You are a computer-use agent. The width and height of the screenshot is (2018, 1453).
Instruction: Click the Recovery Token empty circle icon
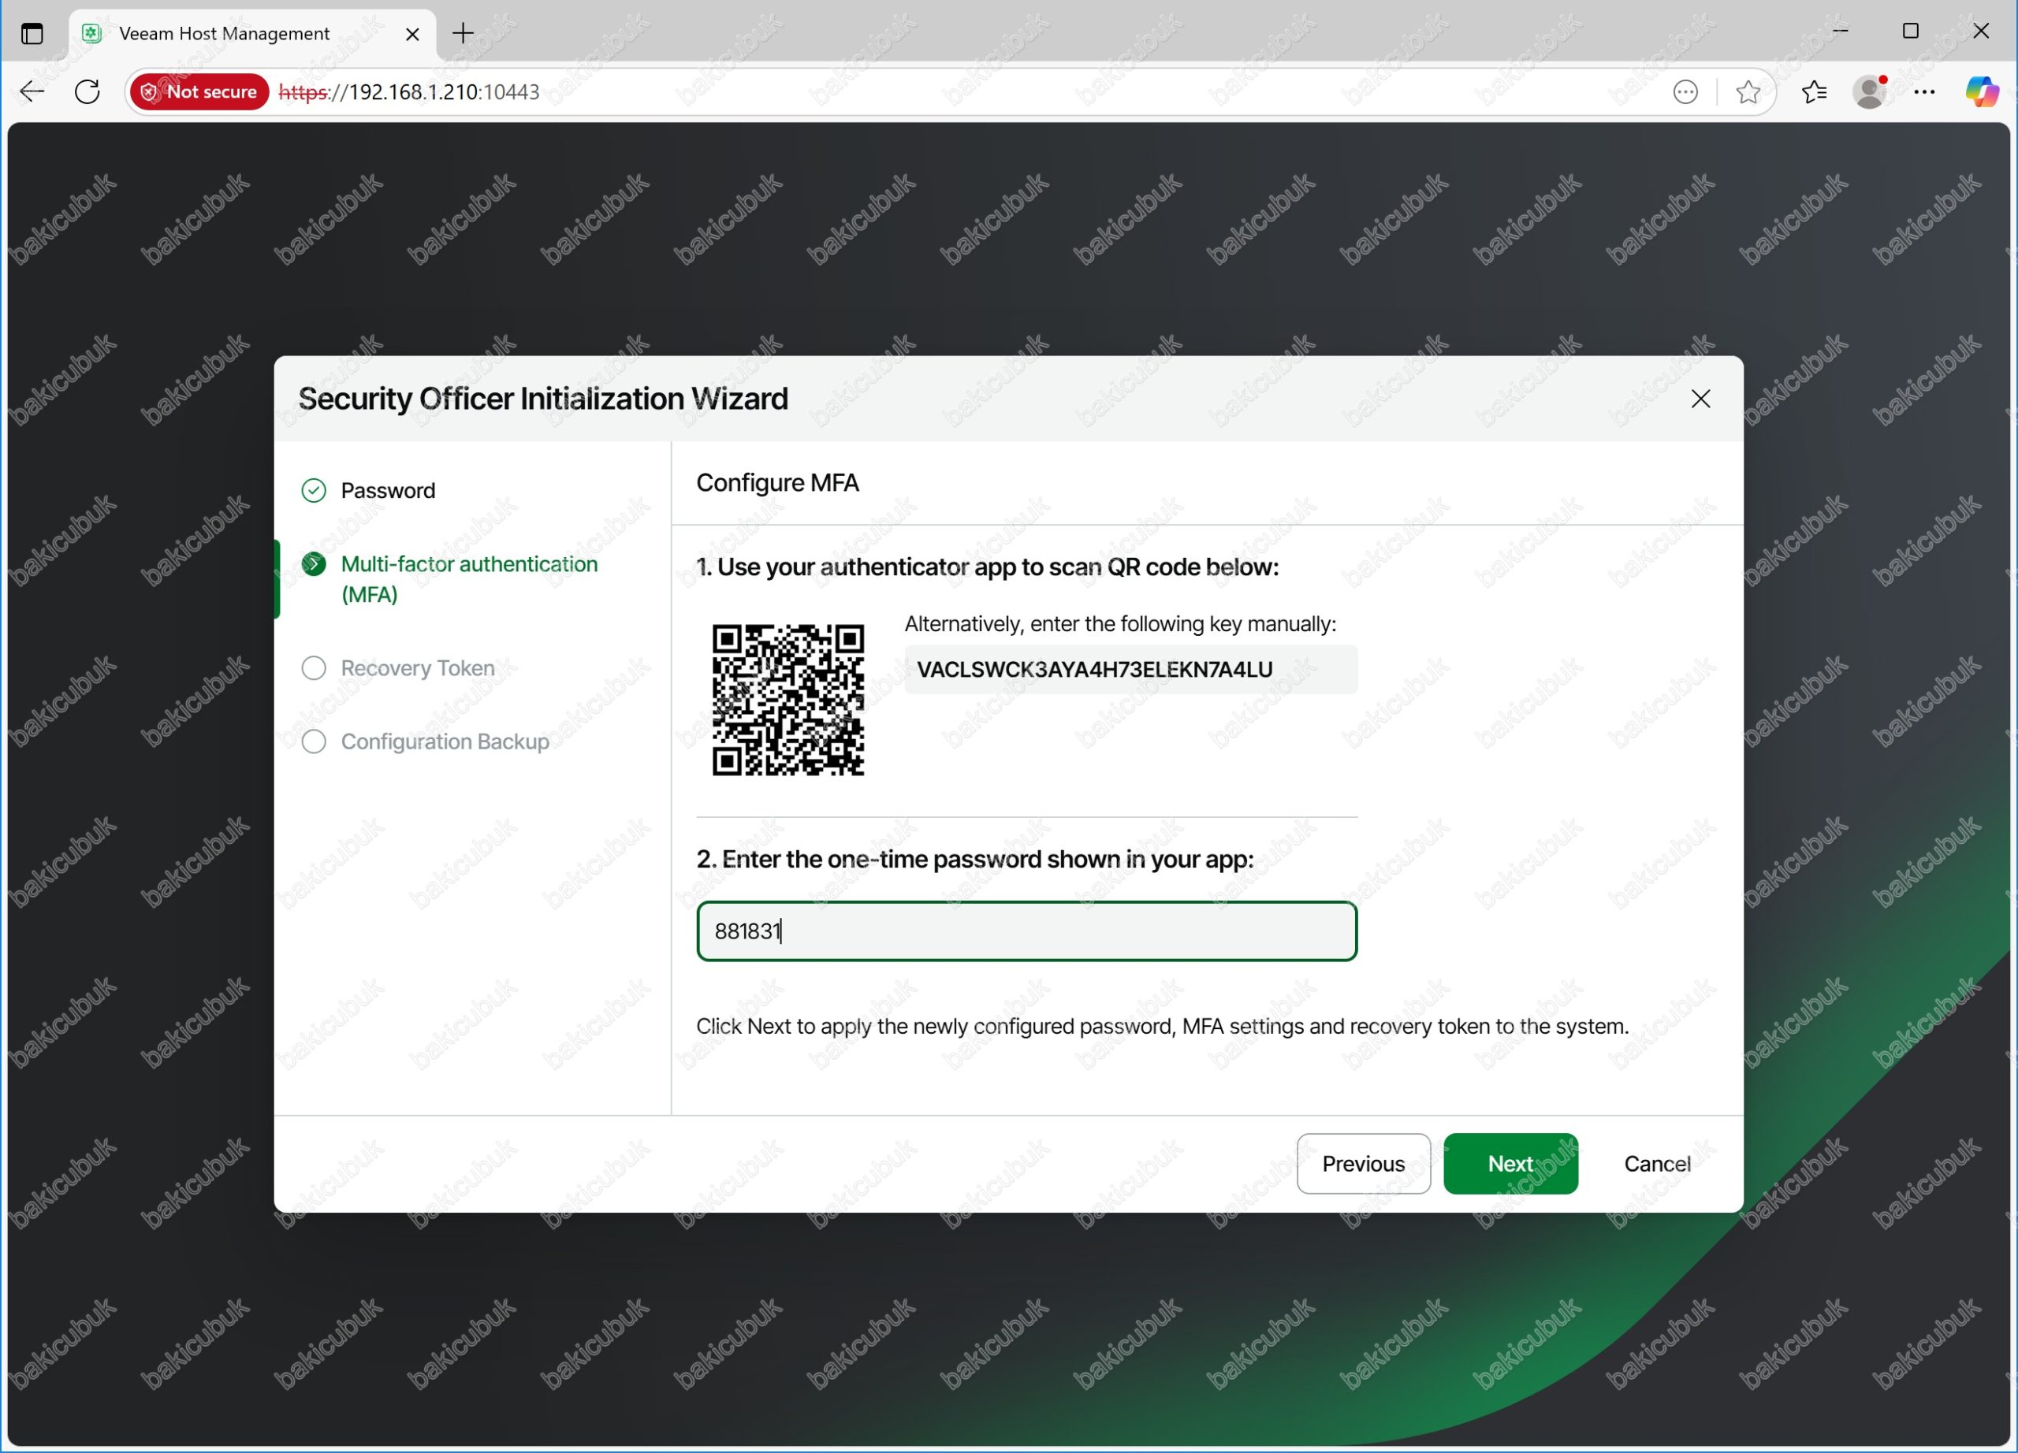(x=313, y=668)
